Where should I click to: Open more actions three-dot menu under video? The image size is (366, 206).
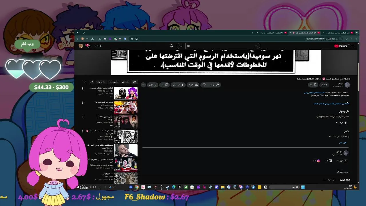[144, 85]
